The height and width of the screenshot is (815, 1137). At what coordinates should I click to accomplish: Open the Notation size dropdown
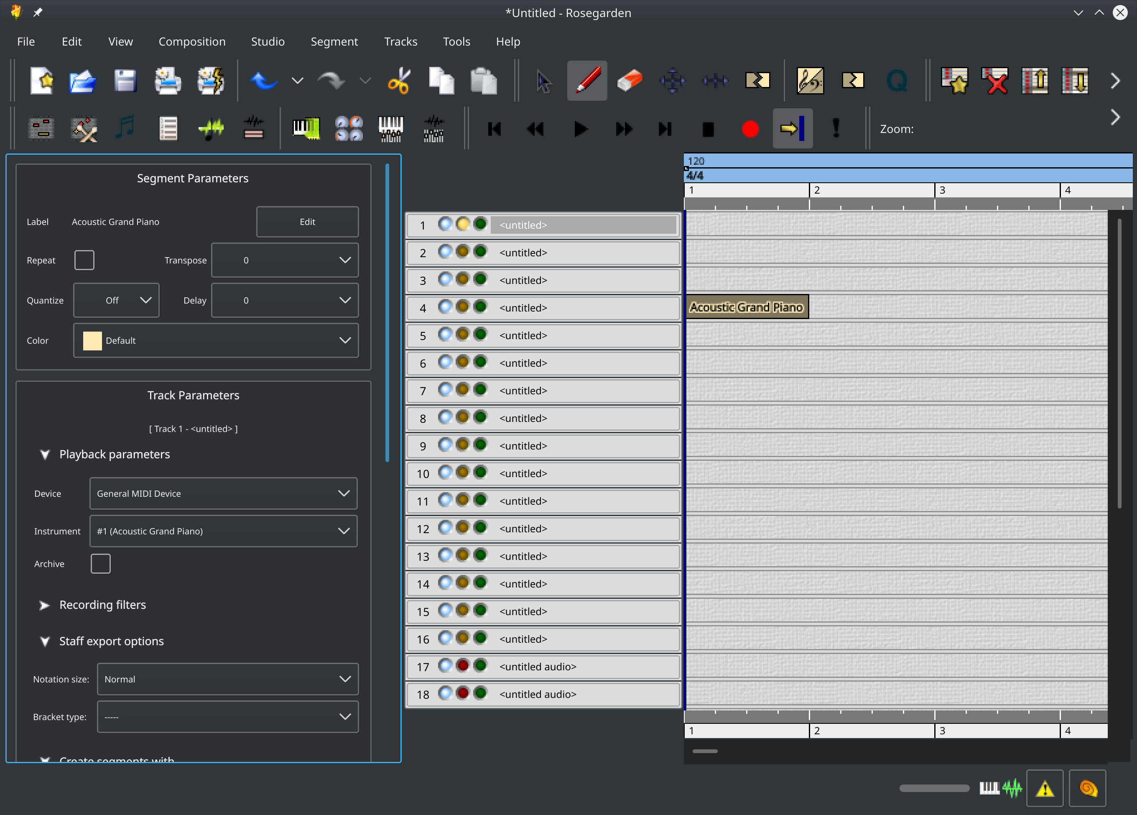227,679
